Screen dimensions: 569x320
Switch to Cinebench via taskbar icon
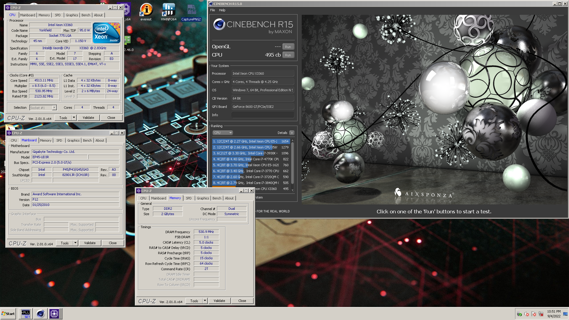click(x=40, y=313)
